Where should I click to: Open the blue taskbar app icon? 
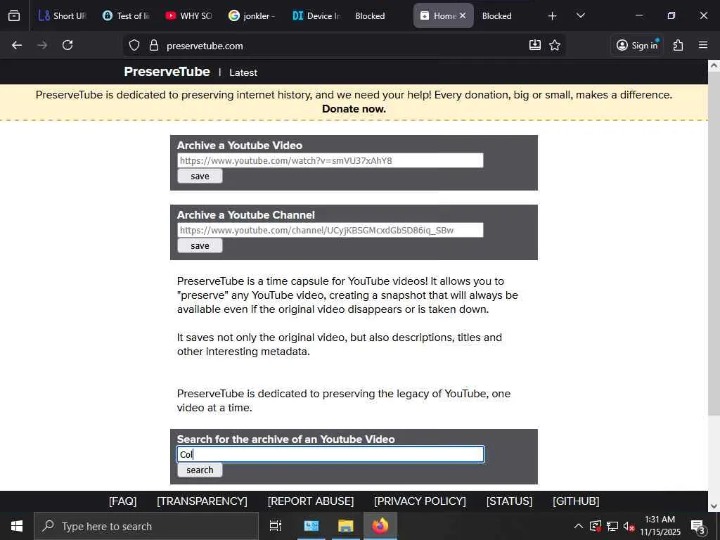click(311, 526)
